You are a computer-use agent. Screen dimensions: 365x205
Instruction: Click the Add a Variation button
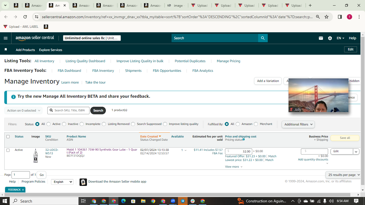[x=268, y=81]
